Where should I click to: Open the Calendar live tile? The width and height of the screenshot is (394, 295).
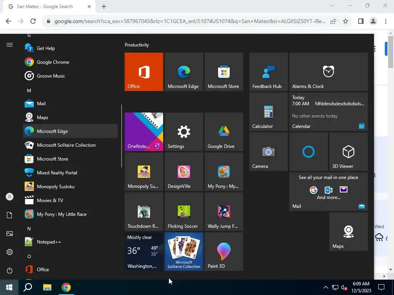click(x=329, y=112)
